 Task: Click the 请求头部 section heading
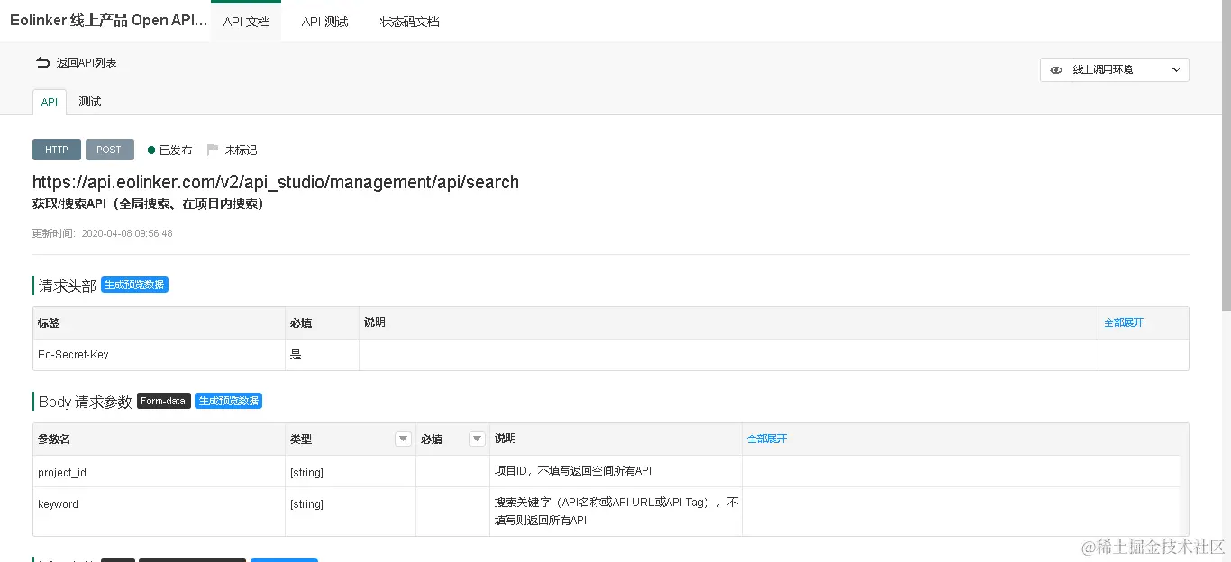68,286
